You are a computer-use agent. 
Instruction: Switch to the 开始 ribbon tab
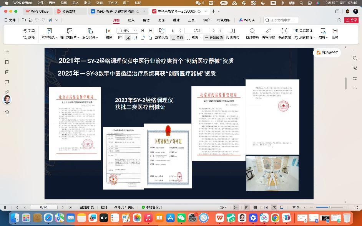click(x=116, y=20)
